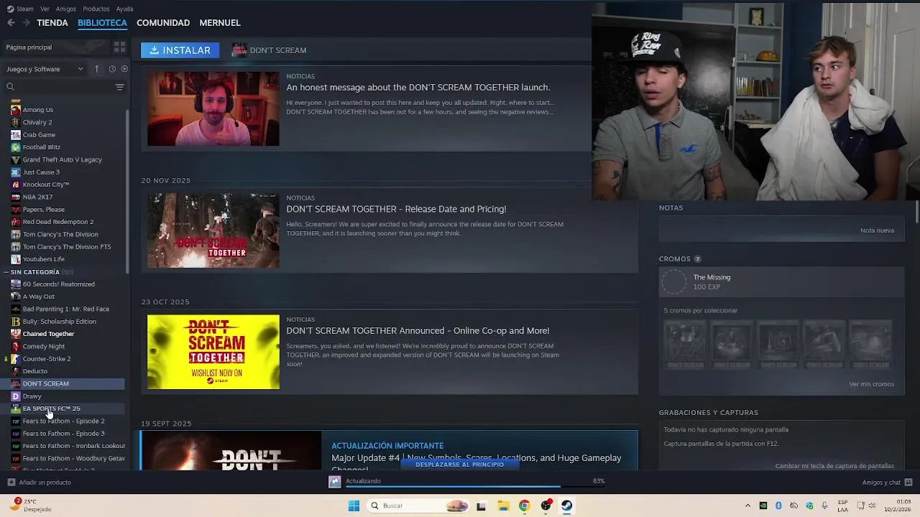
Task: Click the Windows taskbar search box
Action: 418,506
